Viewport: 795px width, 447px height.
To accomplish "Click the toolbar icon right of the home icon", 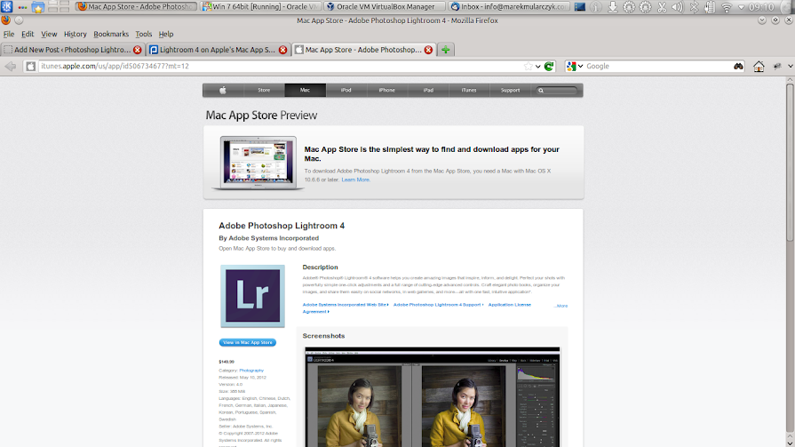I will [x=776, y=67].
